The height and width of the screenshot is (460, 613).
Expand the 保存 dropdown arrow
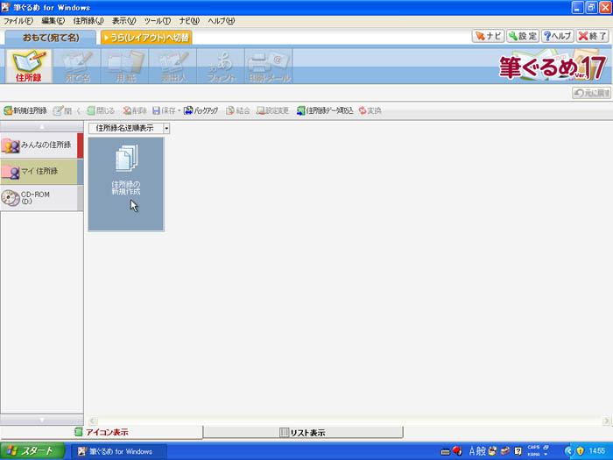point(179,111)
